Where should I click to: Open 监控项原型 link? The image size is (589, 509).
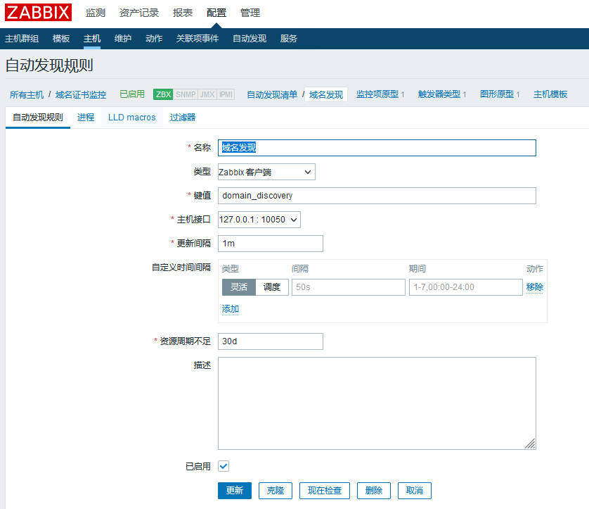tap(377, 94)
